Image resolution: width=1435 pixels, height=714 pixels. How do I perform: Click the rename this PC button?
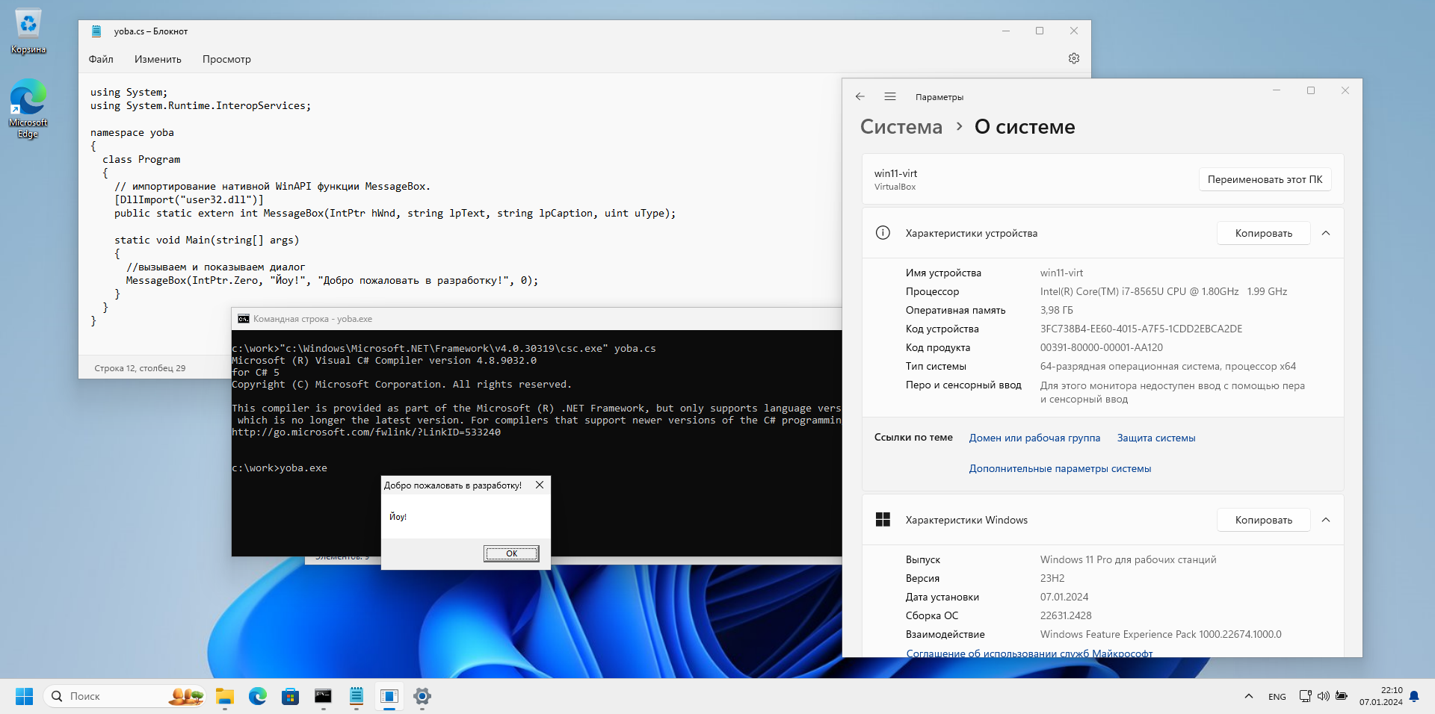pos(1265,179)
